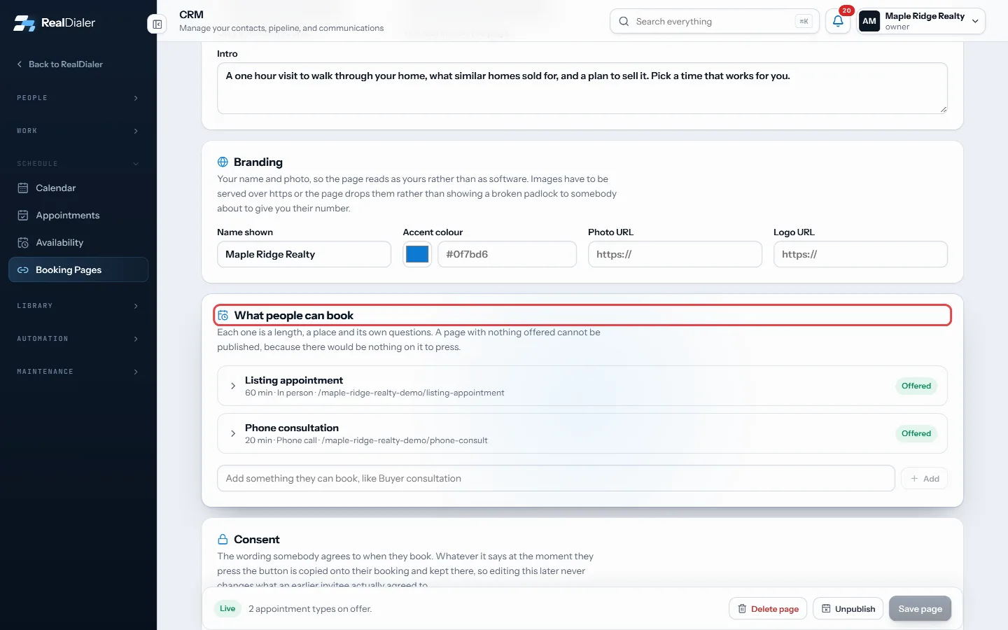Expand the PEOPLE sidebar section
The width and height of the screenshot is (1008, 630).
pyautogui.click(x=78, y=98)
